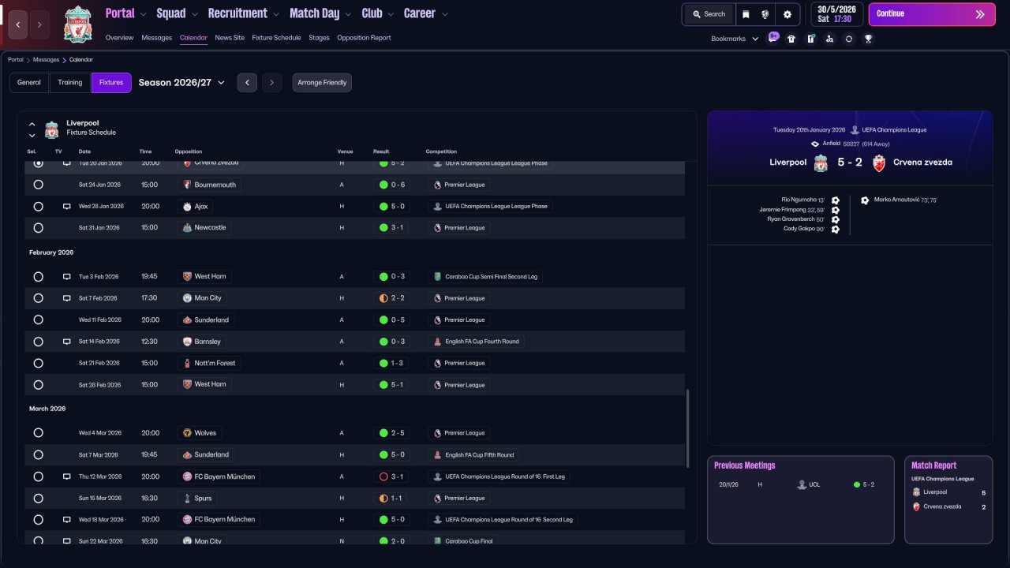Screen dimensions: 1010x568
Task: Select the Sunderland 11 Feb fixture radio button
Action: click(x=38, y=320)
